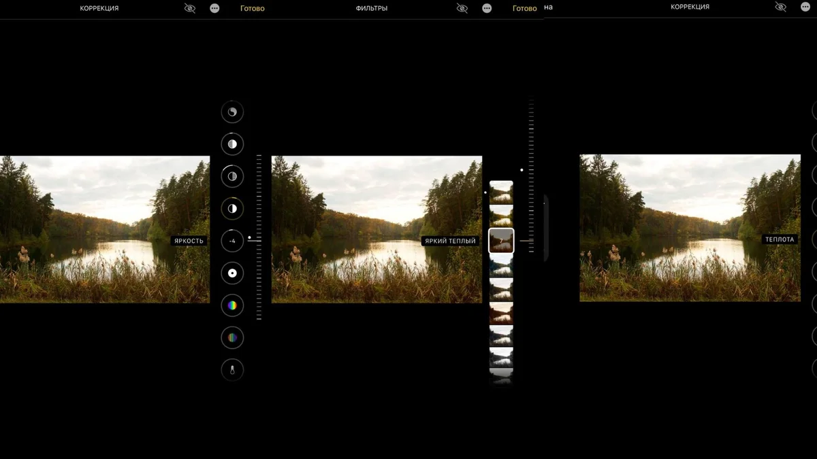Select the Saturation rainbow circle icon
817x459 pixels.
pyautogui.click(x=232, y=305)
